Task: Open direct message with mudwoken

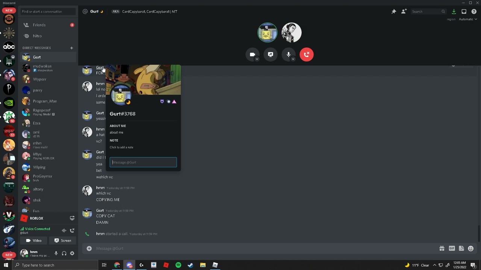Action: pos(48,68)
